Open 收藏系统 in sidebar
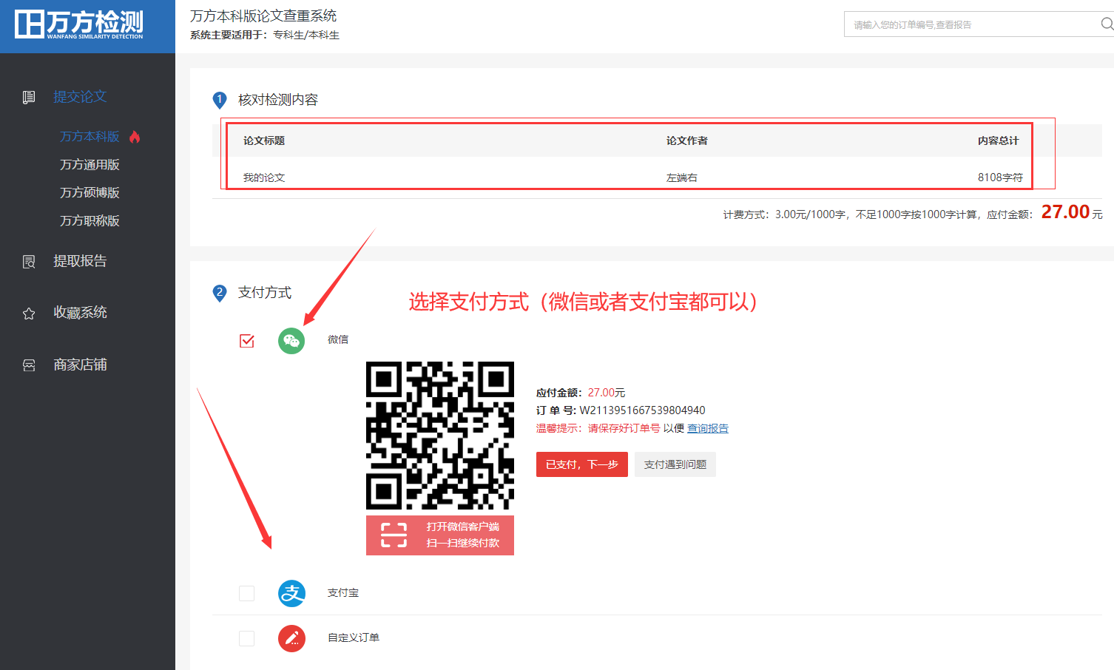Screen dimensions: 1114x670 pyautogui.click(x=80, y=313)
